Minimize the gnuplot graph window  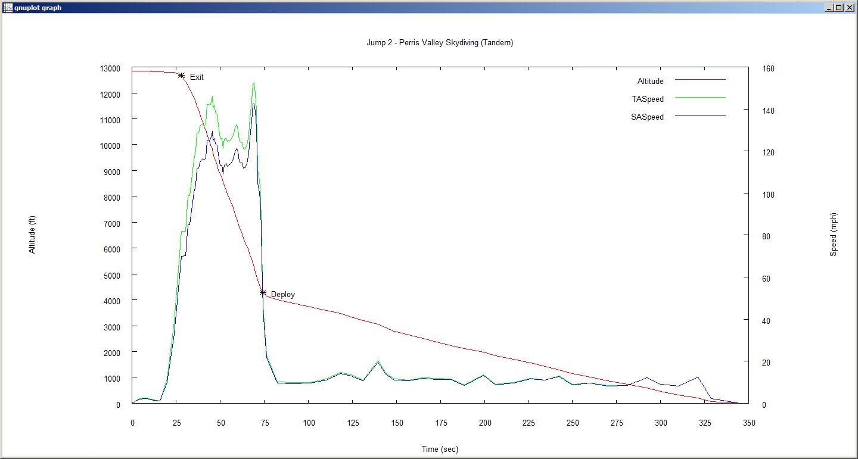click(x=829, y=7)
